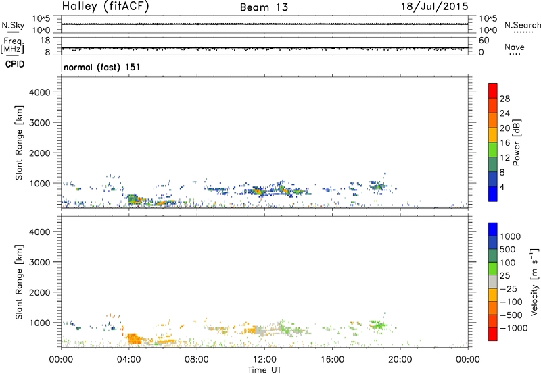The height and width of the screenshot is (374, 541).
Task: Click the N.Sky noise trace line
Action: 264,24
